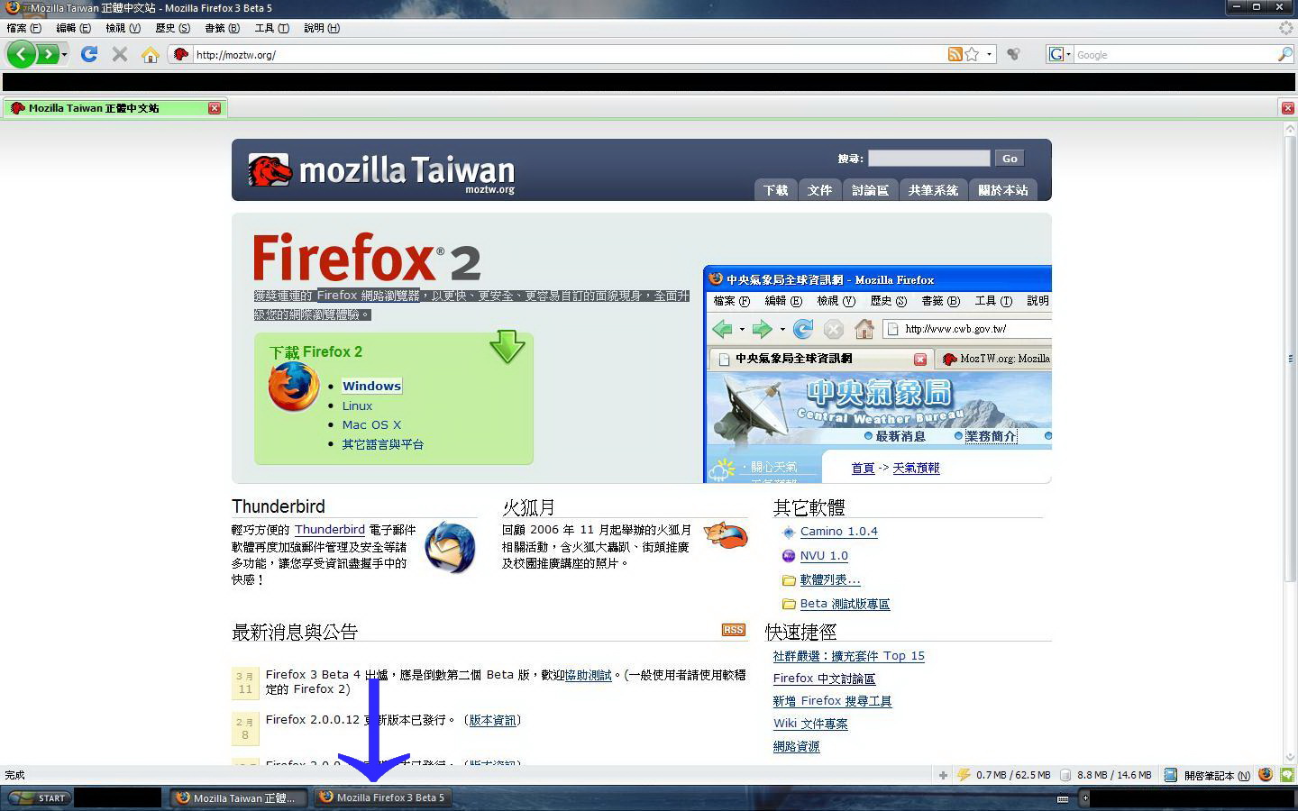Open the 文件 site navigation tab
The image size is (1298, 811).
(x=819, y=190)
